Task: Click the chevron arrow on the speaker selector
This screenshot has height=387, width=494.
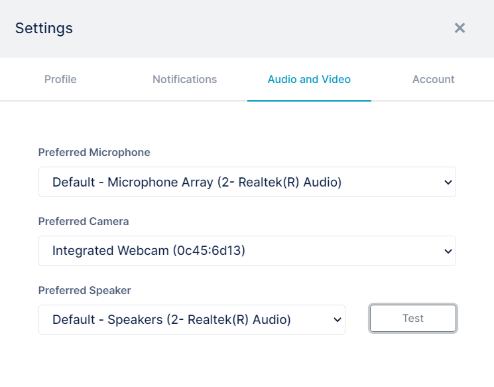Action: coord(338,320)
